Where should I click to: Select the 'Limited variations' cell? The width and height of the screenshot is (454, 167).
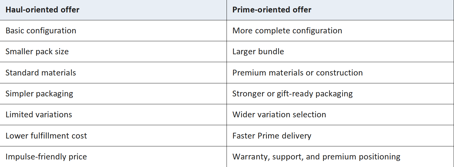tap(113, 115)
